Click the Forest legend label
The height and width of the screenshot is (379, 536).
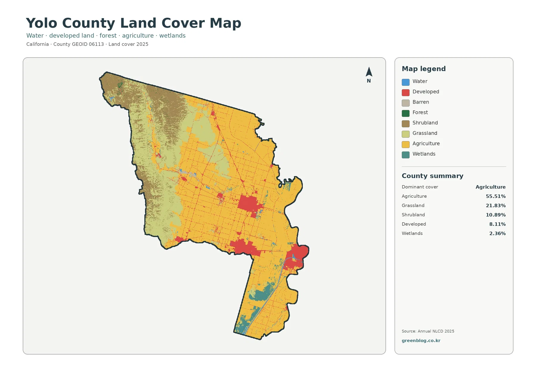pos(420,113)
